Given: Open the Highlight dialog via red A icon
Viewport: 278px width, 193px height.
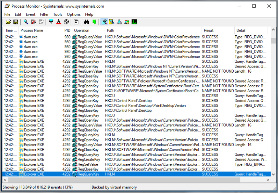Looking at the screenshot, I should pos(59,22).
